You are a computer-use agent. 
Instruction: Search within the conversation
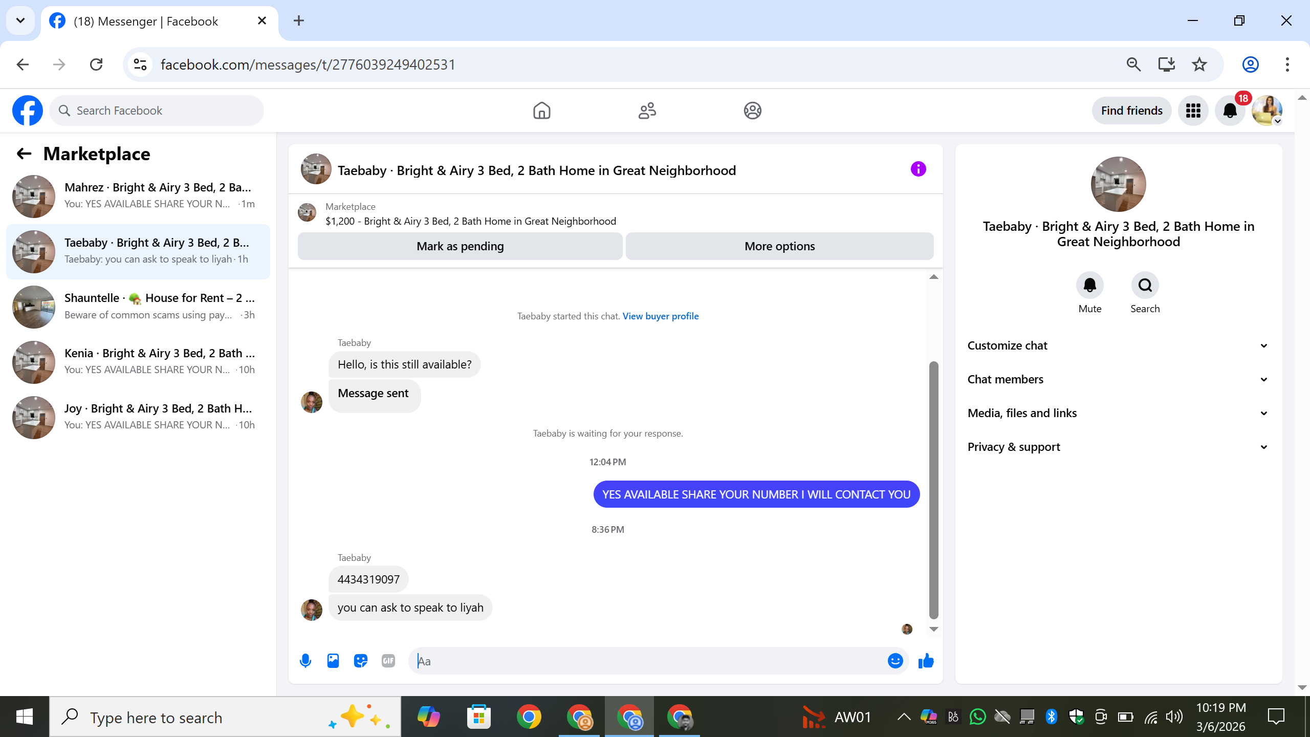coord(1145,285)
